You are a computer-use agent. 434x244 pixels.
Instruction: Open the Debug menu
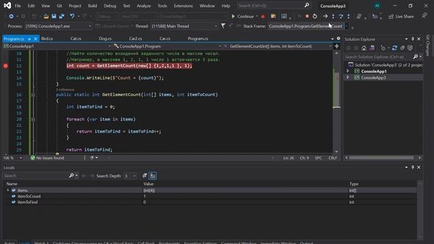(110, 5)
